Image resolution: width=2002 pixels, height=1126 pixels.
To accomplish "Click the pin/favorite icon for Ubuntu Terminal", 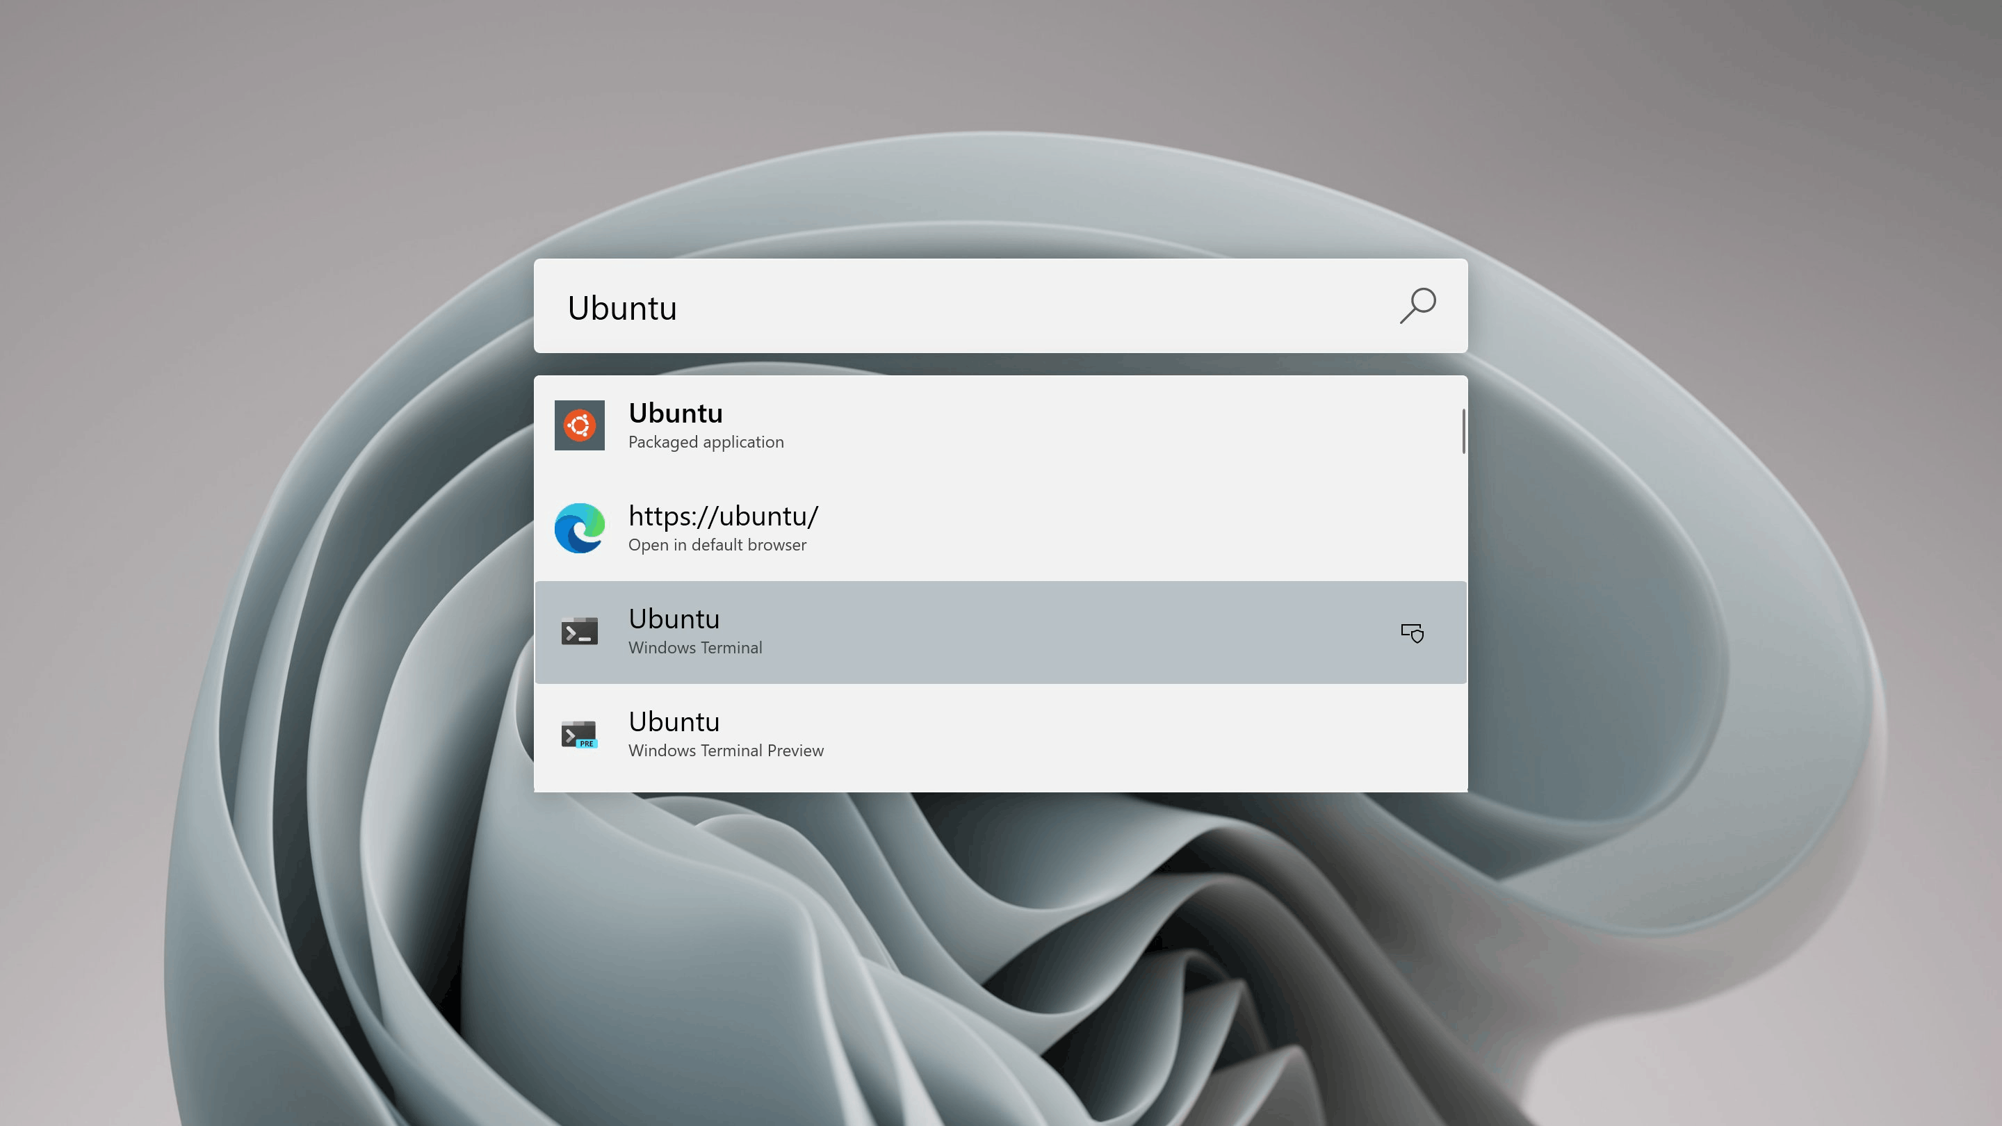I will 1412,631.
